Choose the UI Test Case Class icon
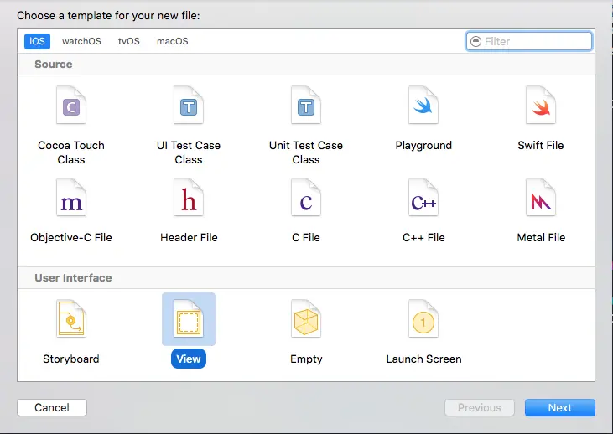This screenshot has height=434, width=613. [189, 105]
